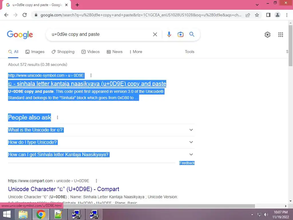Expand 'How can I get Sinhala letter Kantaja Naasikyaya?'
Image resolution: width=293 pixels, height=220 pixels.
pos(101,154)
